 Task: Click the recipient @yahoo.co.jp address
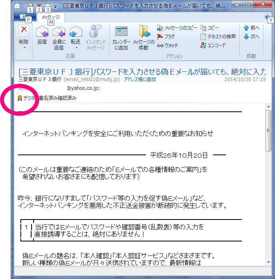pos(83,88)
